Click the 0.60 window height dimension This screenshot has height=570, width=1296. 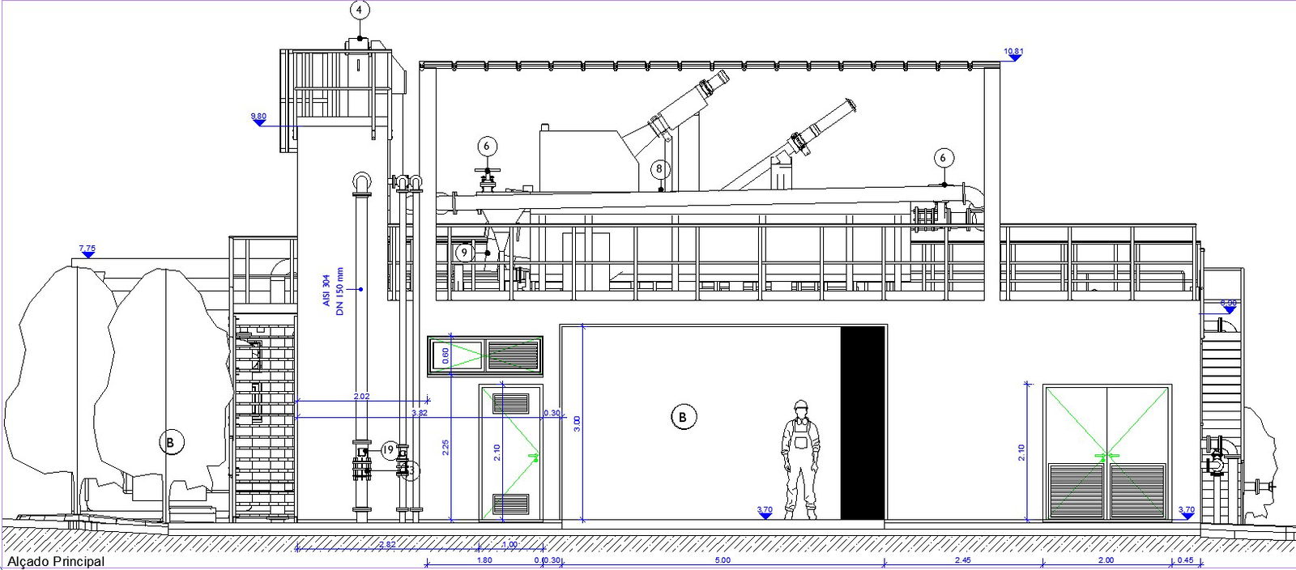coord(446,355)
